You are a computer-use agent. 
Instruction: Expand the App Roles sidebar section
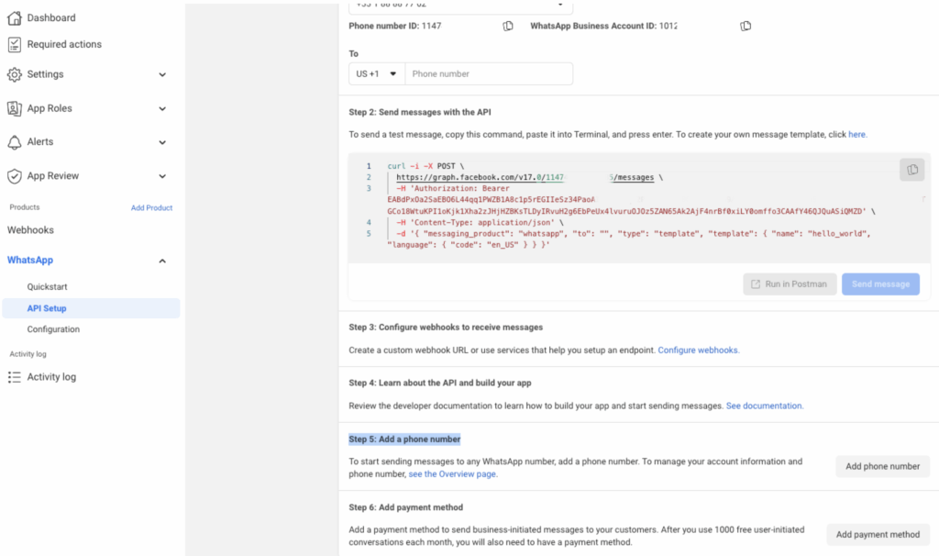[x=162, y=108]
